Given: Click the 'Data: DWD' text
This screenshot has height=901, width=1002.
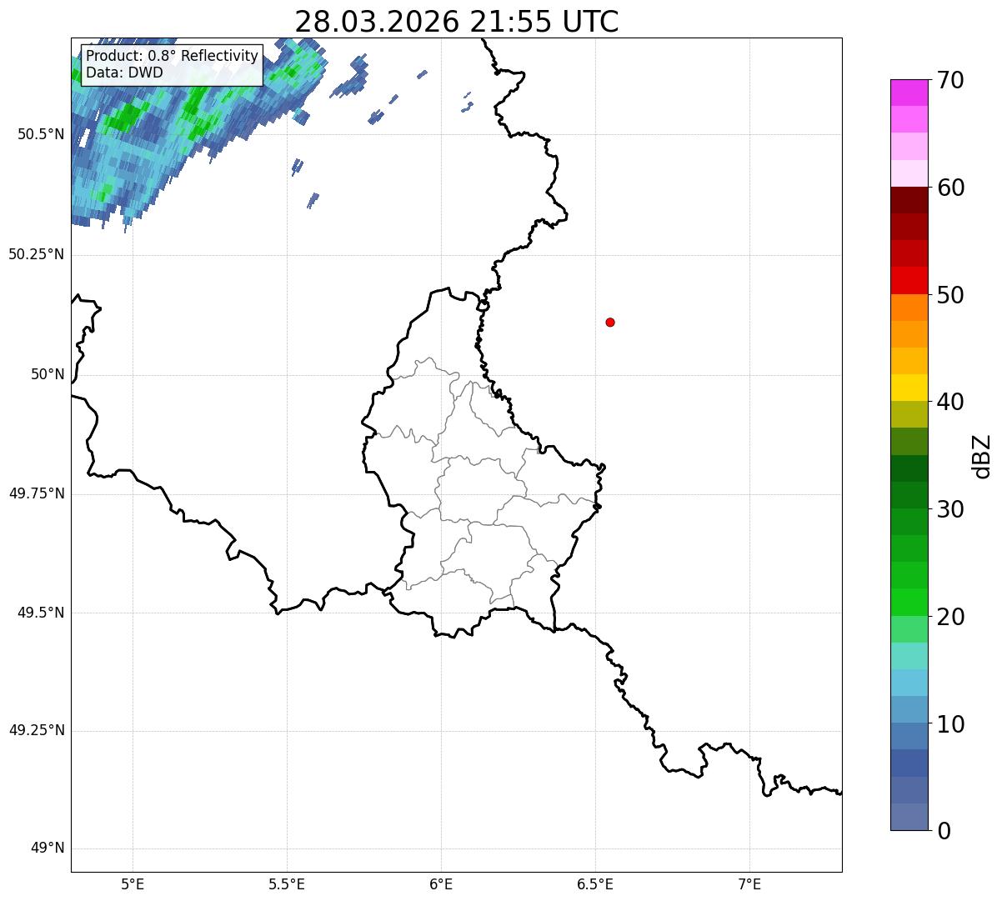Looking at the screenshot, I should coord(125,73).
